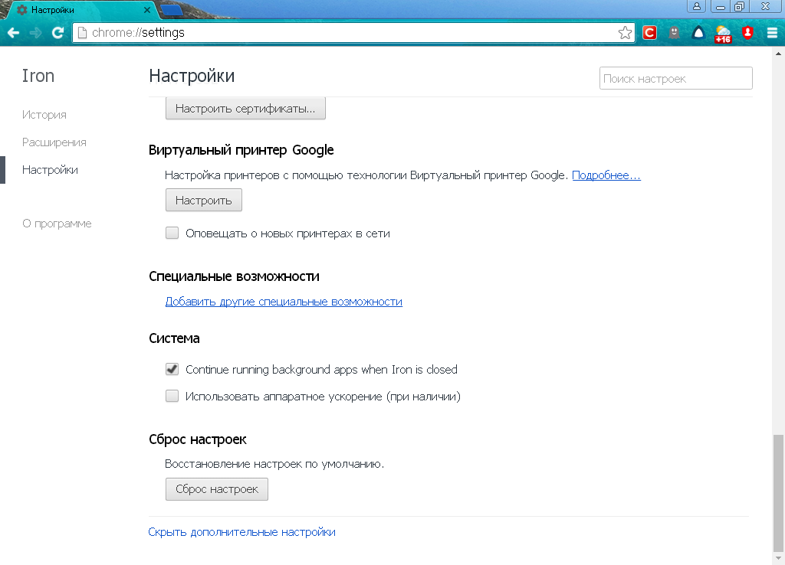785x565 pixels.
Task: Open the Подробнее link
Action: [x=606, y=175]
